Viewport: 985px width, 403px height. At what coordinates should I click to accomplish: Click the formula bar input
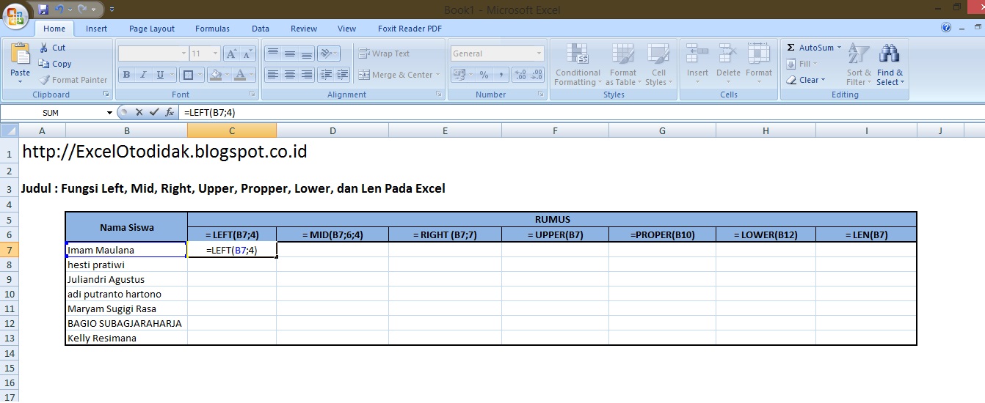580,112
